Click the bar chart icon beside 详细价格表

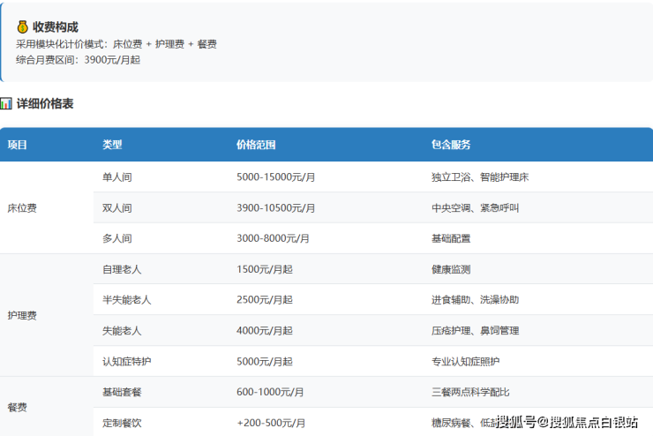coord(6,104)
